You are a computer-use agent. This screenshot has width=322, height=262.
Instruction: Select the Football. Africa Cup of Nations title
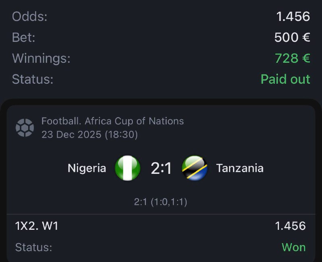113,121
